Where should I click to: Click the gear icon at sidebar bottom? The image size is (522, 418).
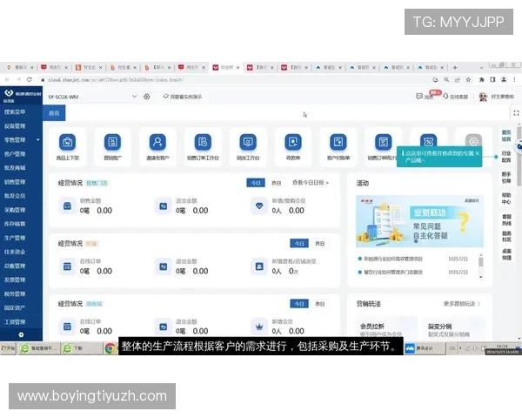[x=21, y=334]
